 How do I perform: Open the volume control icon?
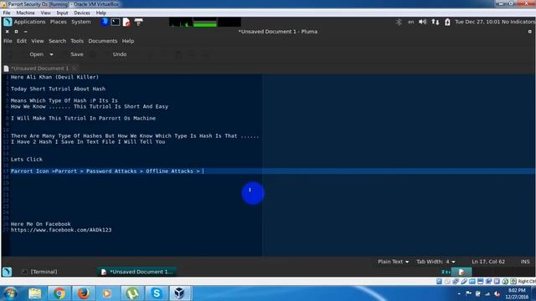(x=423, y=22)
